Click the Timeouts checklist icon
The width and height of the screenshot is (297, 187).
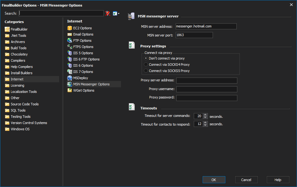pos(132,107)
